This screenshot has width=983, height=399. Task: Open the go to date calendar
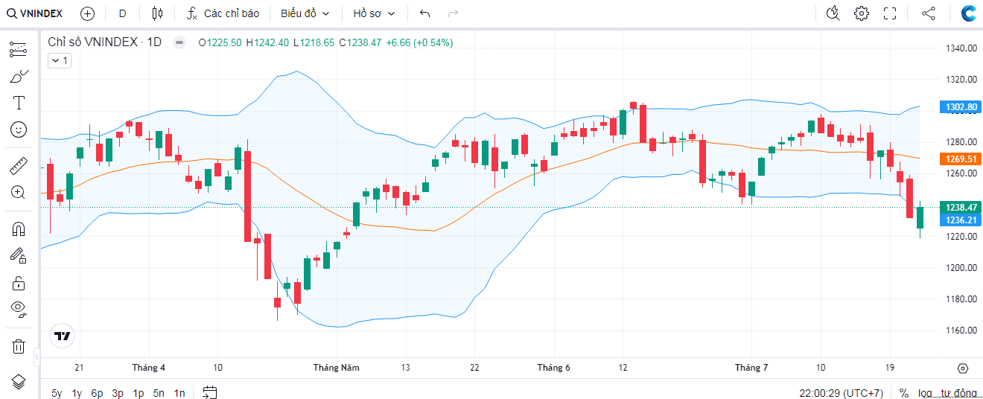209,392
